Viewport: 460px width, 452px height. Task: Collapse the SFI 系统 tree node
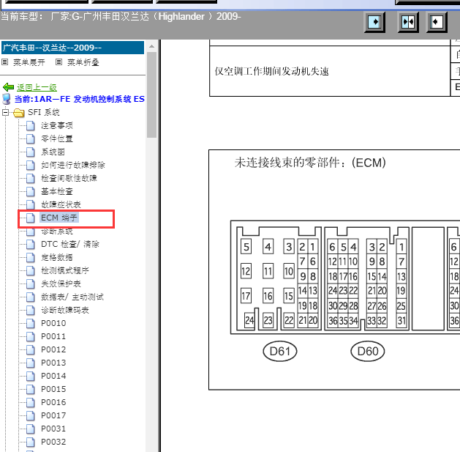coord(5,112)
